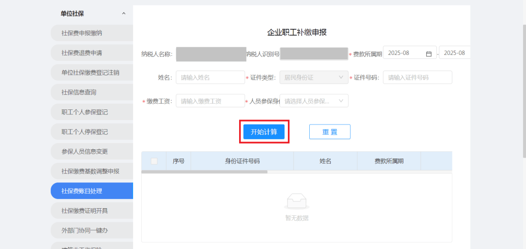Open 职工个人参保登记 menu item
Viewport: 526px width, 249px height.
coord(92,112)
